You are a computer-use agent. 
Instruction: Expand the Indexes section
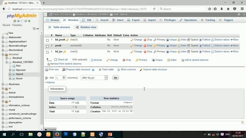pos(50,82)
